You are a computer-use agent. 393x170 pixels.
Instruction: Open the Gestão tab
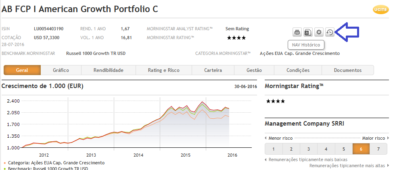[254, 70]
